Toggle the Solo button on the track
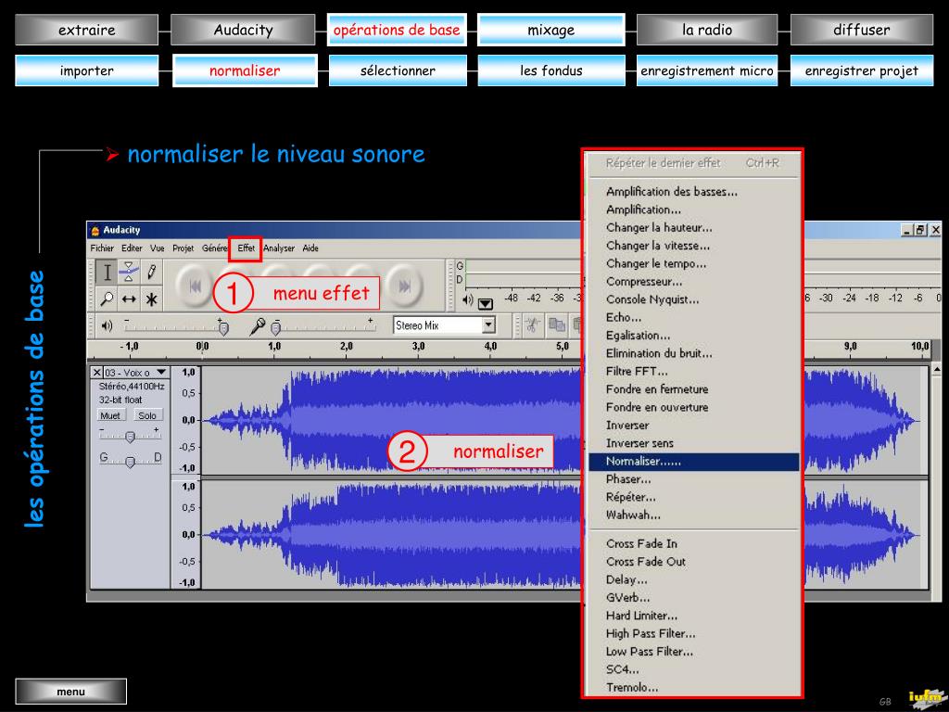Viewport: 949px width, 712px height. tap(147, 415)
